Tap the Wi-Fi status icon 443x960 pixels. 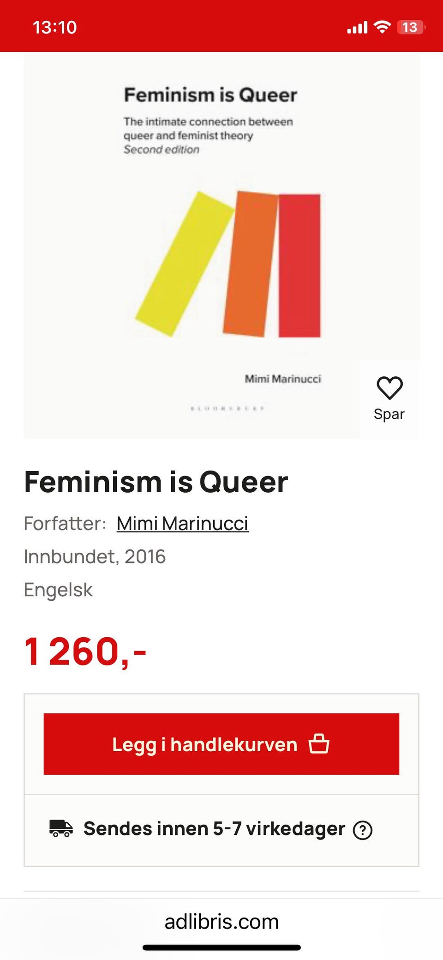(382, 27)
